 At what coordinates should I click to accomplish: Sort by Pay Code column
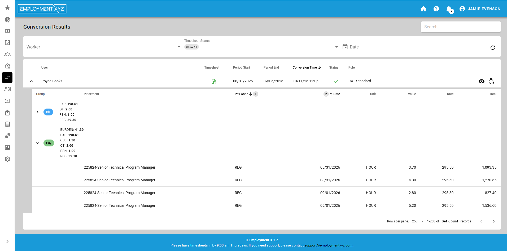click(243, 94)
